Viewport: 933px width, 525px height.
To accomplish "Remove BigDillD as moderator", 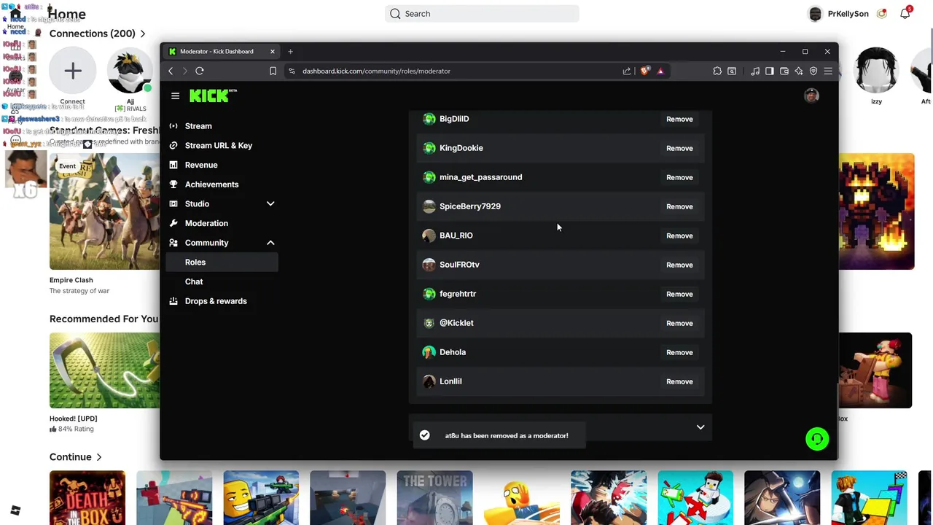I will 679,119.
